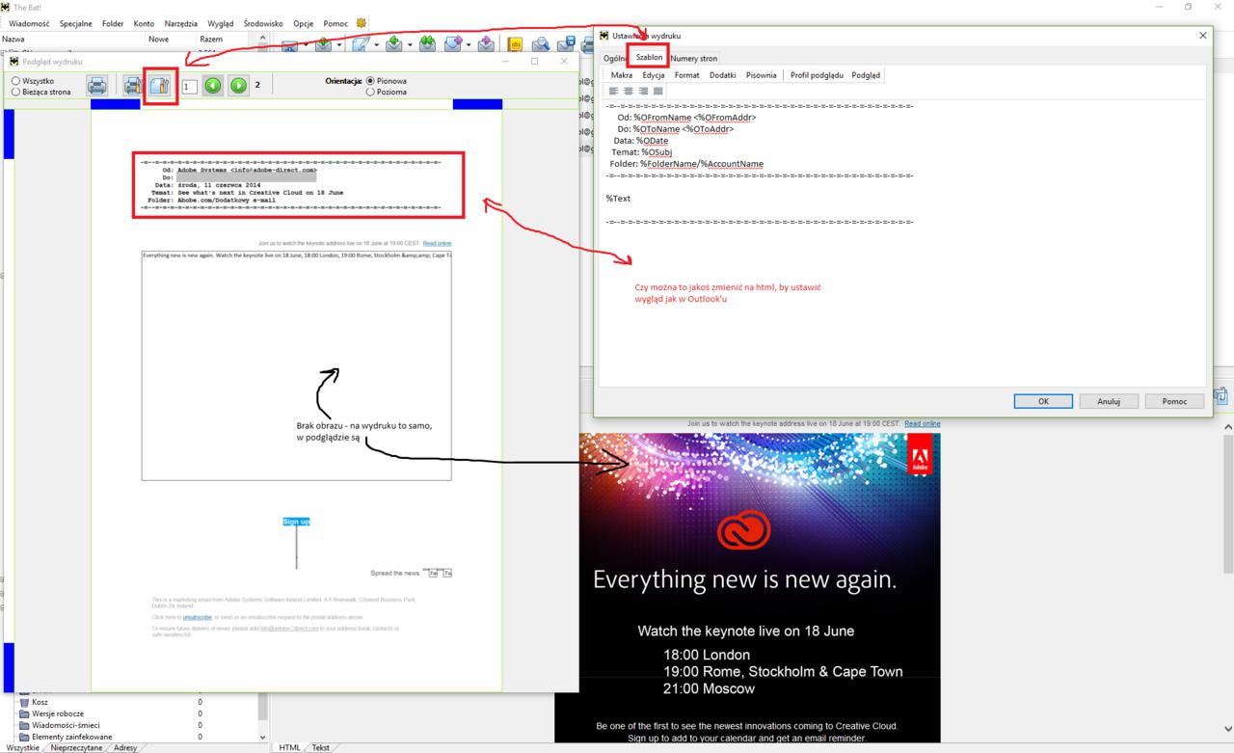Open Edycja menu in print settings

[x=654, y=74]
